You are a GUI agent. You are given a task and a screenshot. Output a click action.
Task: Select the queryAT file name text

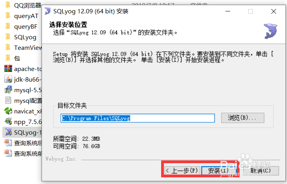coord(26,16)
